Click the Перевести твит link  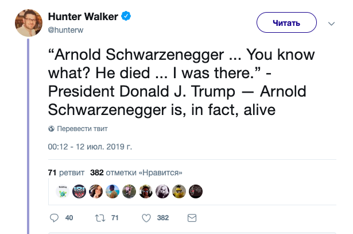coord(82,128)
